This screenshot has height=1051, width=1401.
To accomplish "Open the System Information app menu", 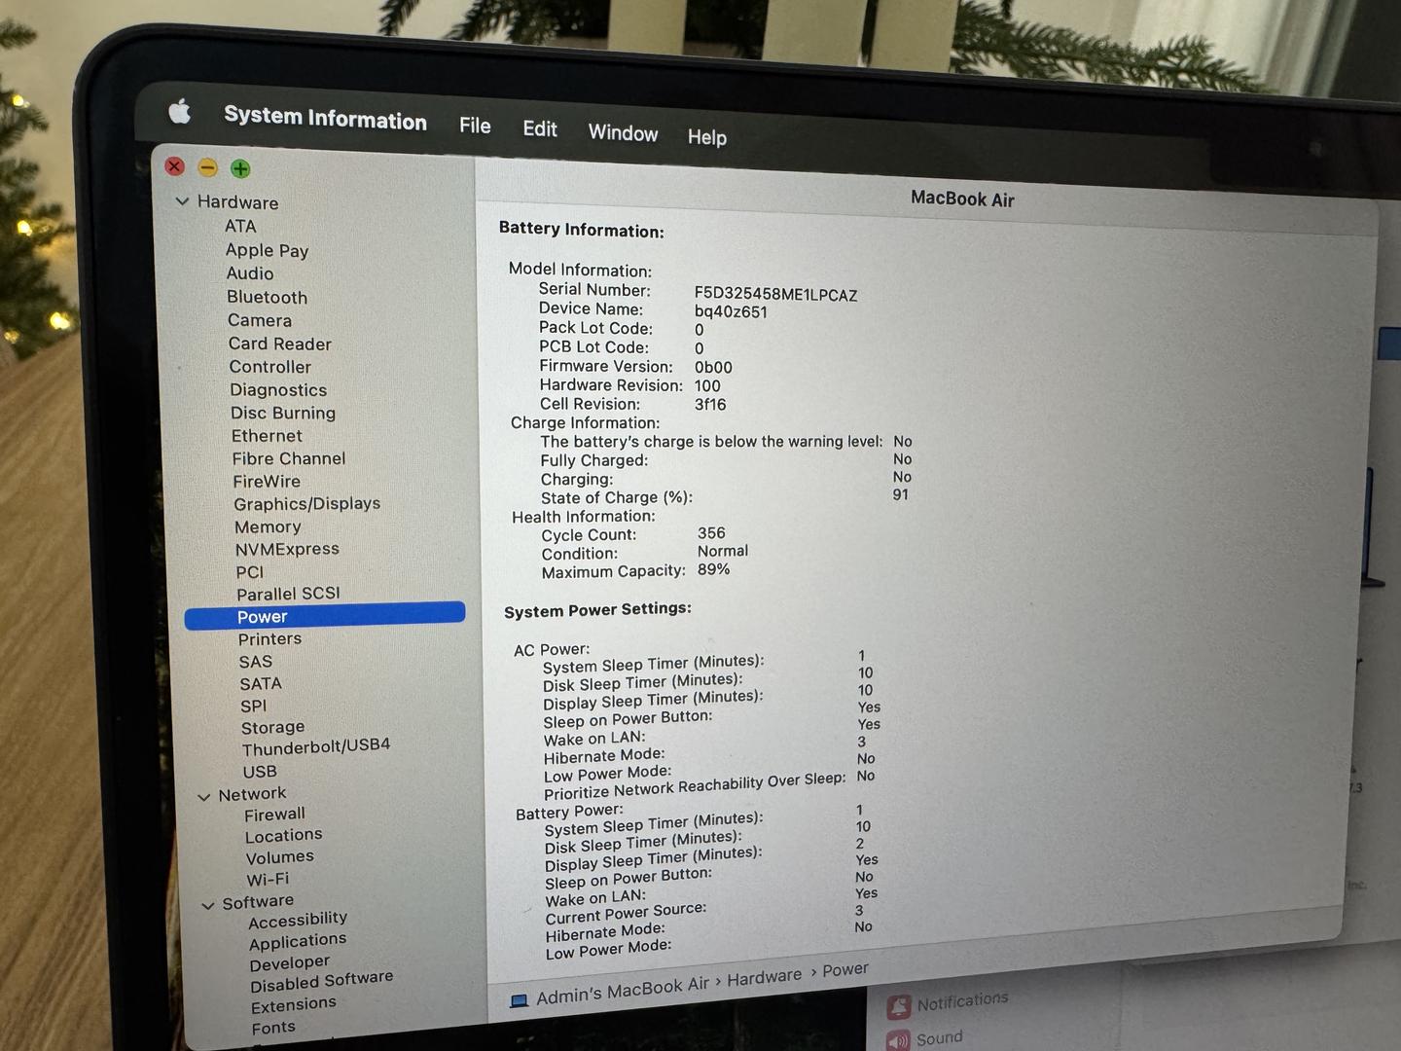I will coord(325,118).
